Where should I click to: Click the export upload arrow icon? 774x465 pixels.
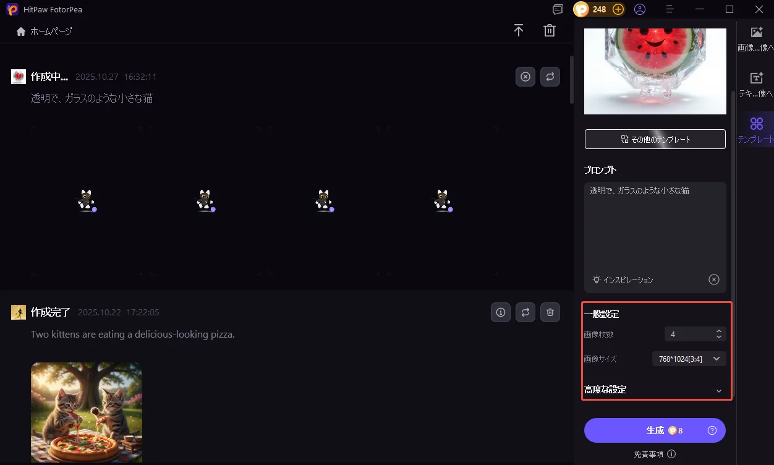click(519, 31)
